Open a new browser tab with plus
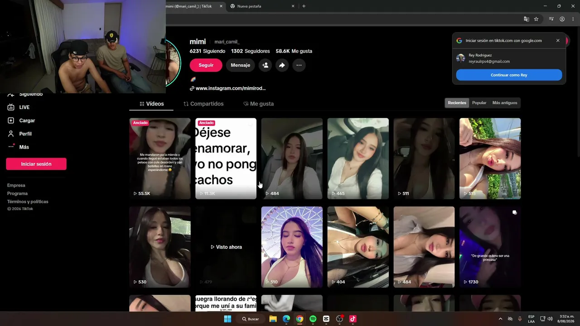The image size is (580, 326). 304,6
